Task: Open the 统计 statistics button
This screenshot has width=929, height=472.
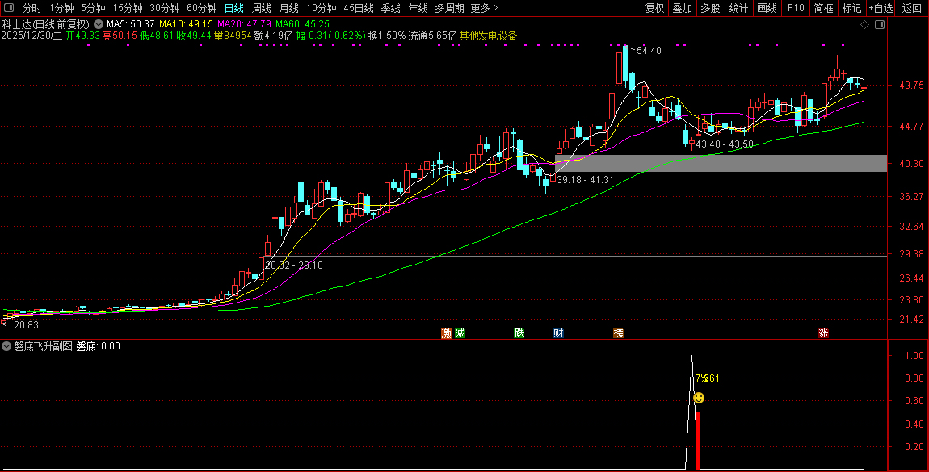Action: pyautogui.click(x=738, y=8)
